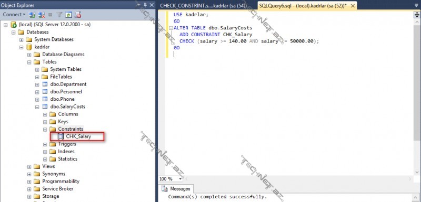
Task: Open the Messages results tab
Action: pyautogui.click(x=176, y=189)
